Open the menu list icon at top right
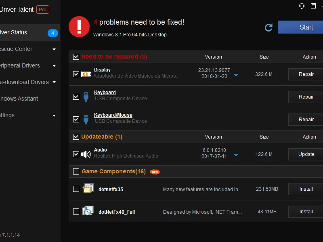323x242 pixels. 313,6
